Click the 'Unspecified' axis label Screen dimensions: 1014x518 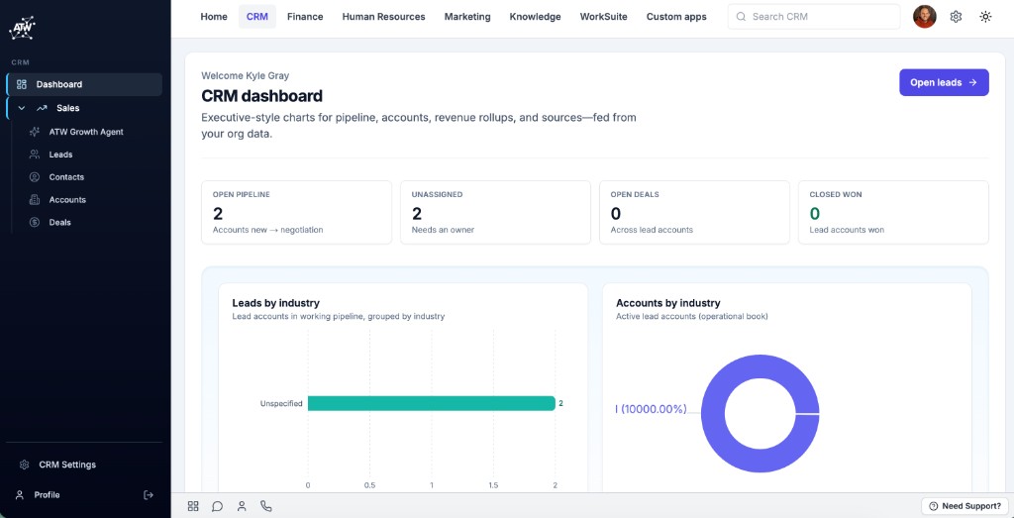(x=281, y=403)
